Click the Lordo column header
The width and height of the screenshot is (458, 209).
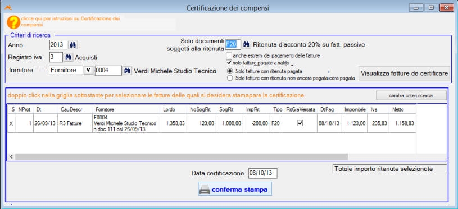(174, 109)
